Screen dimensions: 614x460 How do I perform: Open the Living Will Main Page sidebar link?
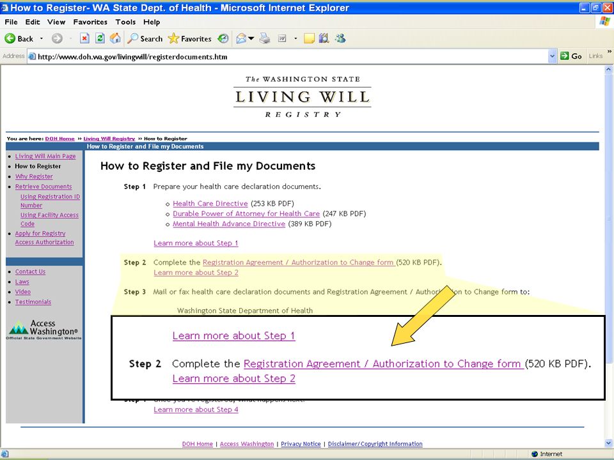pyautogui.click(x=45, y=156)
